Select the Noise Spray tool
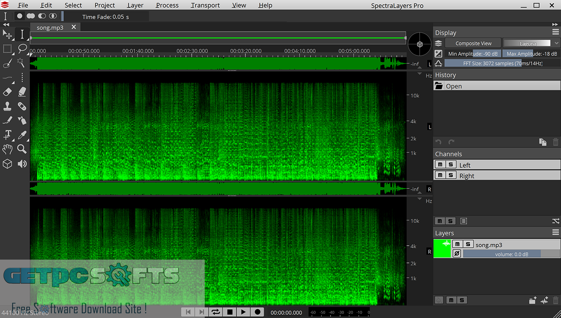The width and height of the screenshot is (561, 318). pyautogui.click(x=22, y=121)
